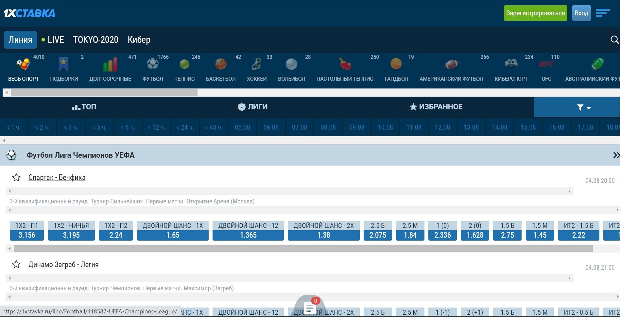
Task: Bet on Двойной шанс - 12 at 1.365
Action: (x=248, y=230)
